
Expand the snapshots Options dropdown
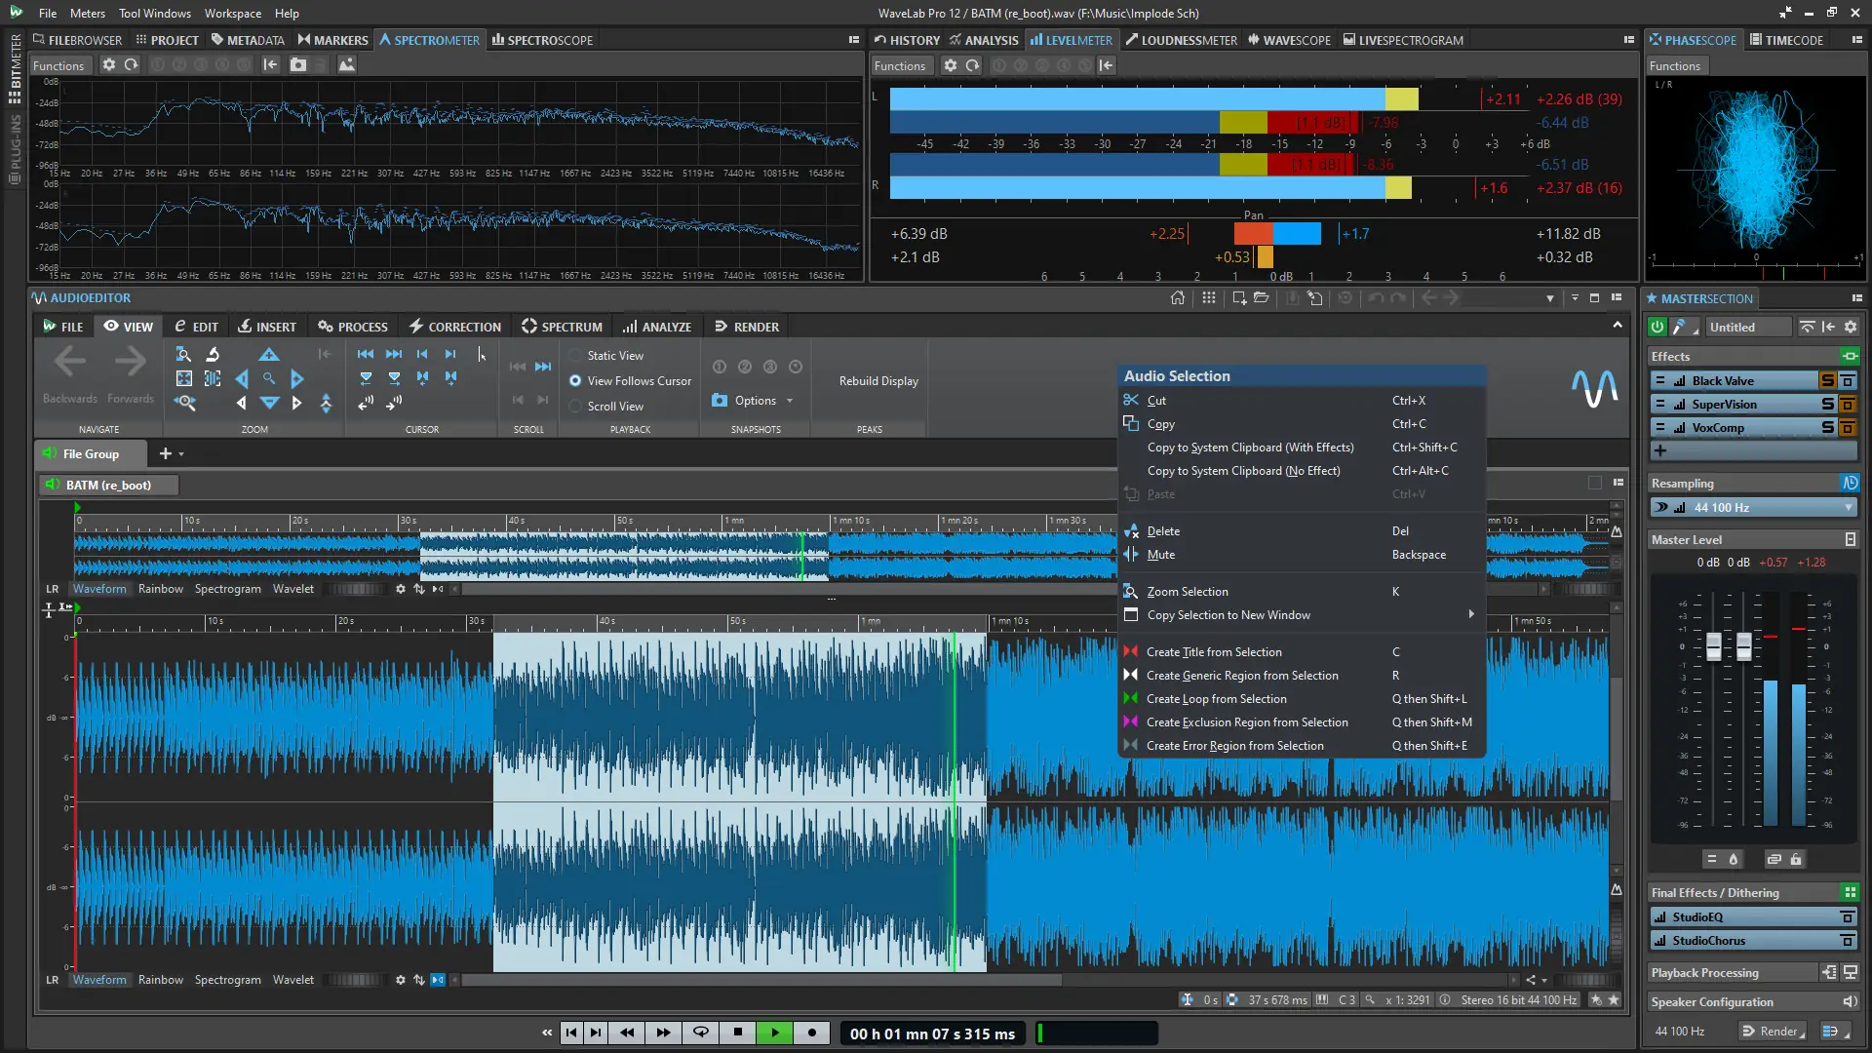[789, 401]
